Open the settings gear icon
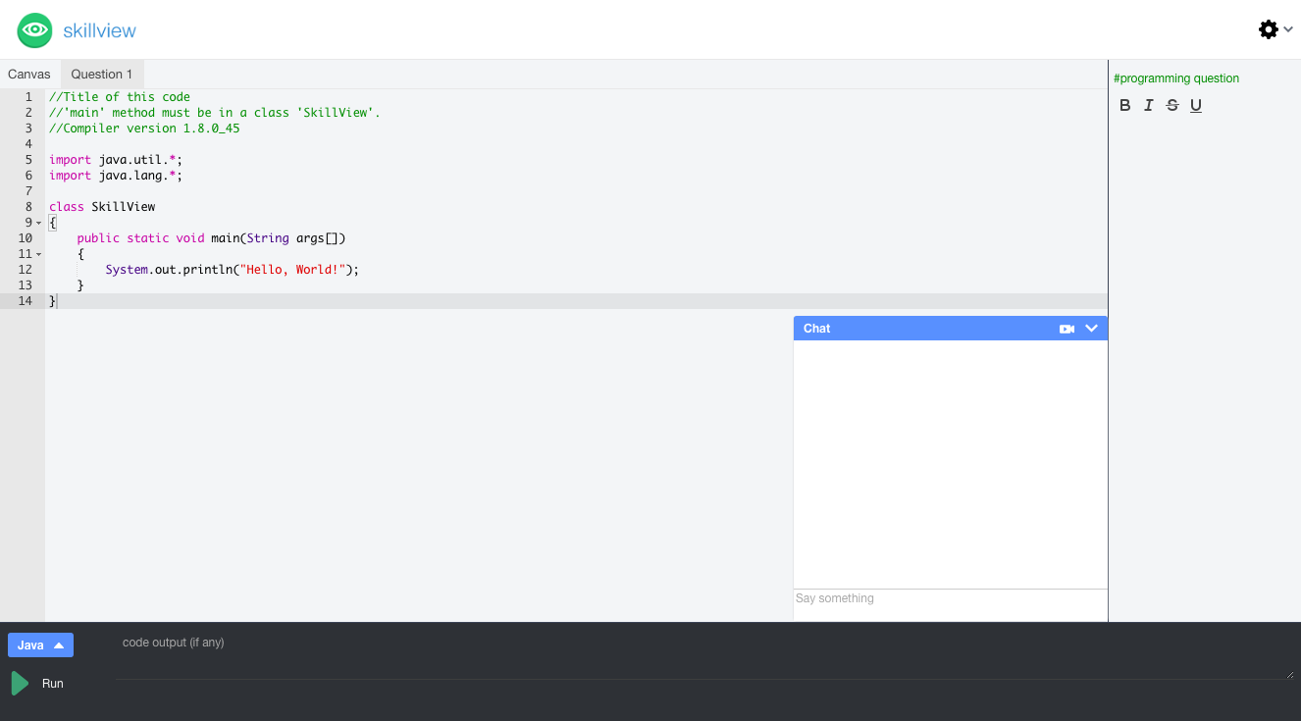The height and width of the screenshot is (721, 1301). [1269, 29]
